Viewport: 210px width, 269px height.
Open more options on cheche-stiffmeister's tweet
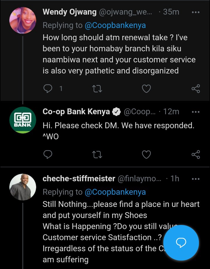coord(196,179)
